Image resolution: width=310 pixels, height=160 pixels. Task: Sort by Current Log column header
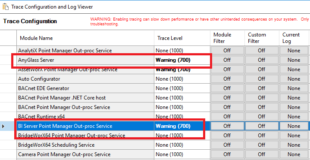(x=294, y=38)
